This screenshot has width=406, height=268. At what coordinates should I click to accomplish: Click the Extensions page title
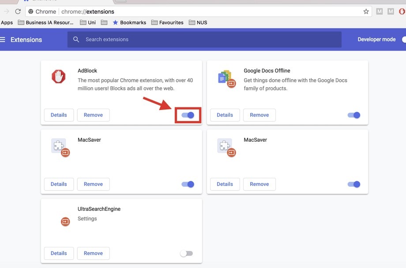click(x=26, y=40)
